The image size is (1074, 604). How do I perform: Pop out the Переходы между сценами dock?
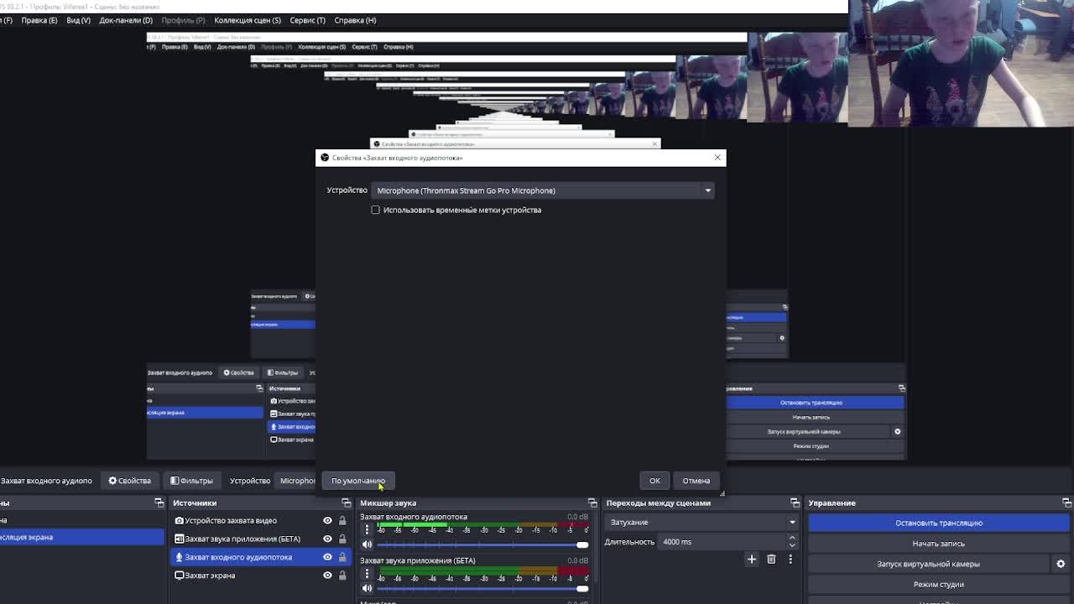(x=795, y=503)
